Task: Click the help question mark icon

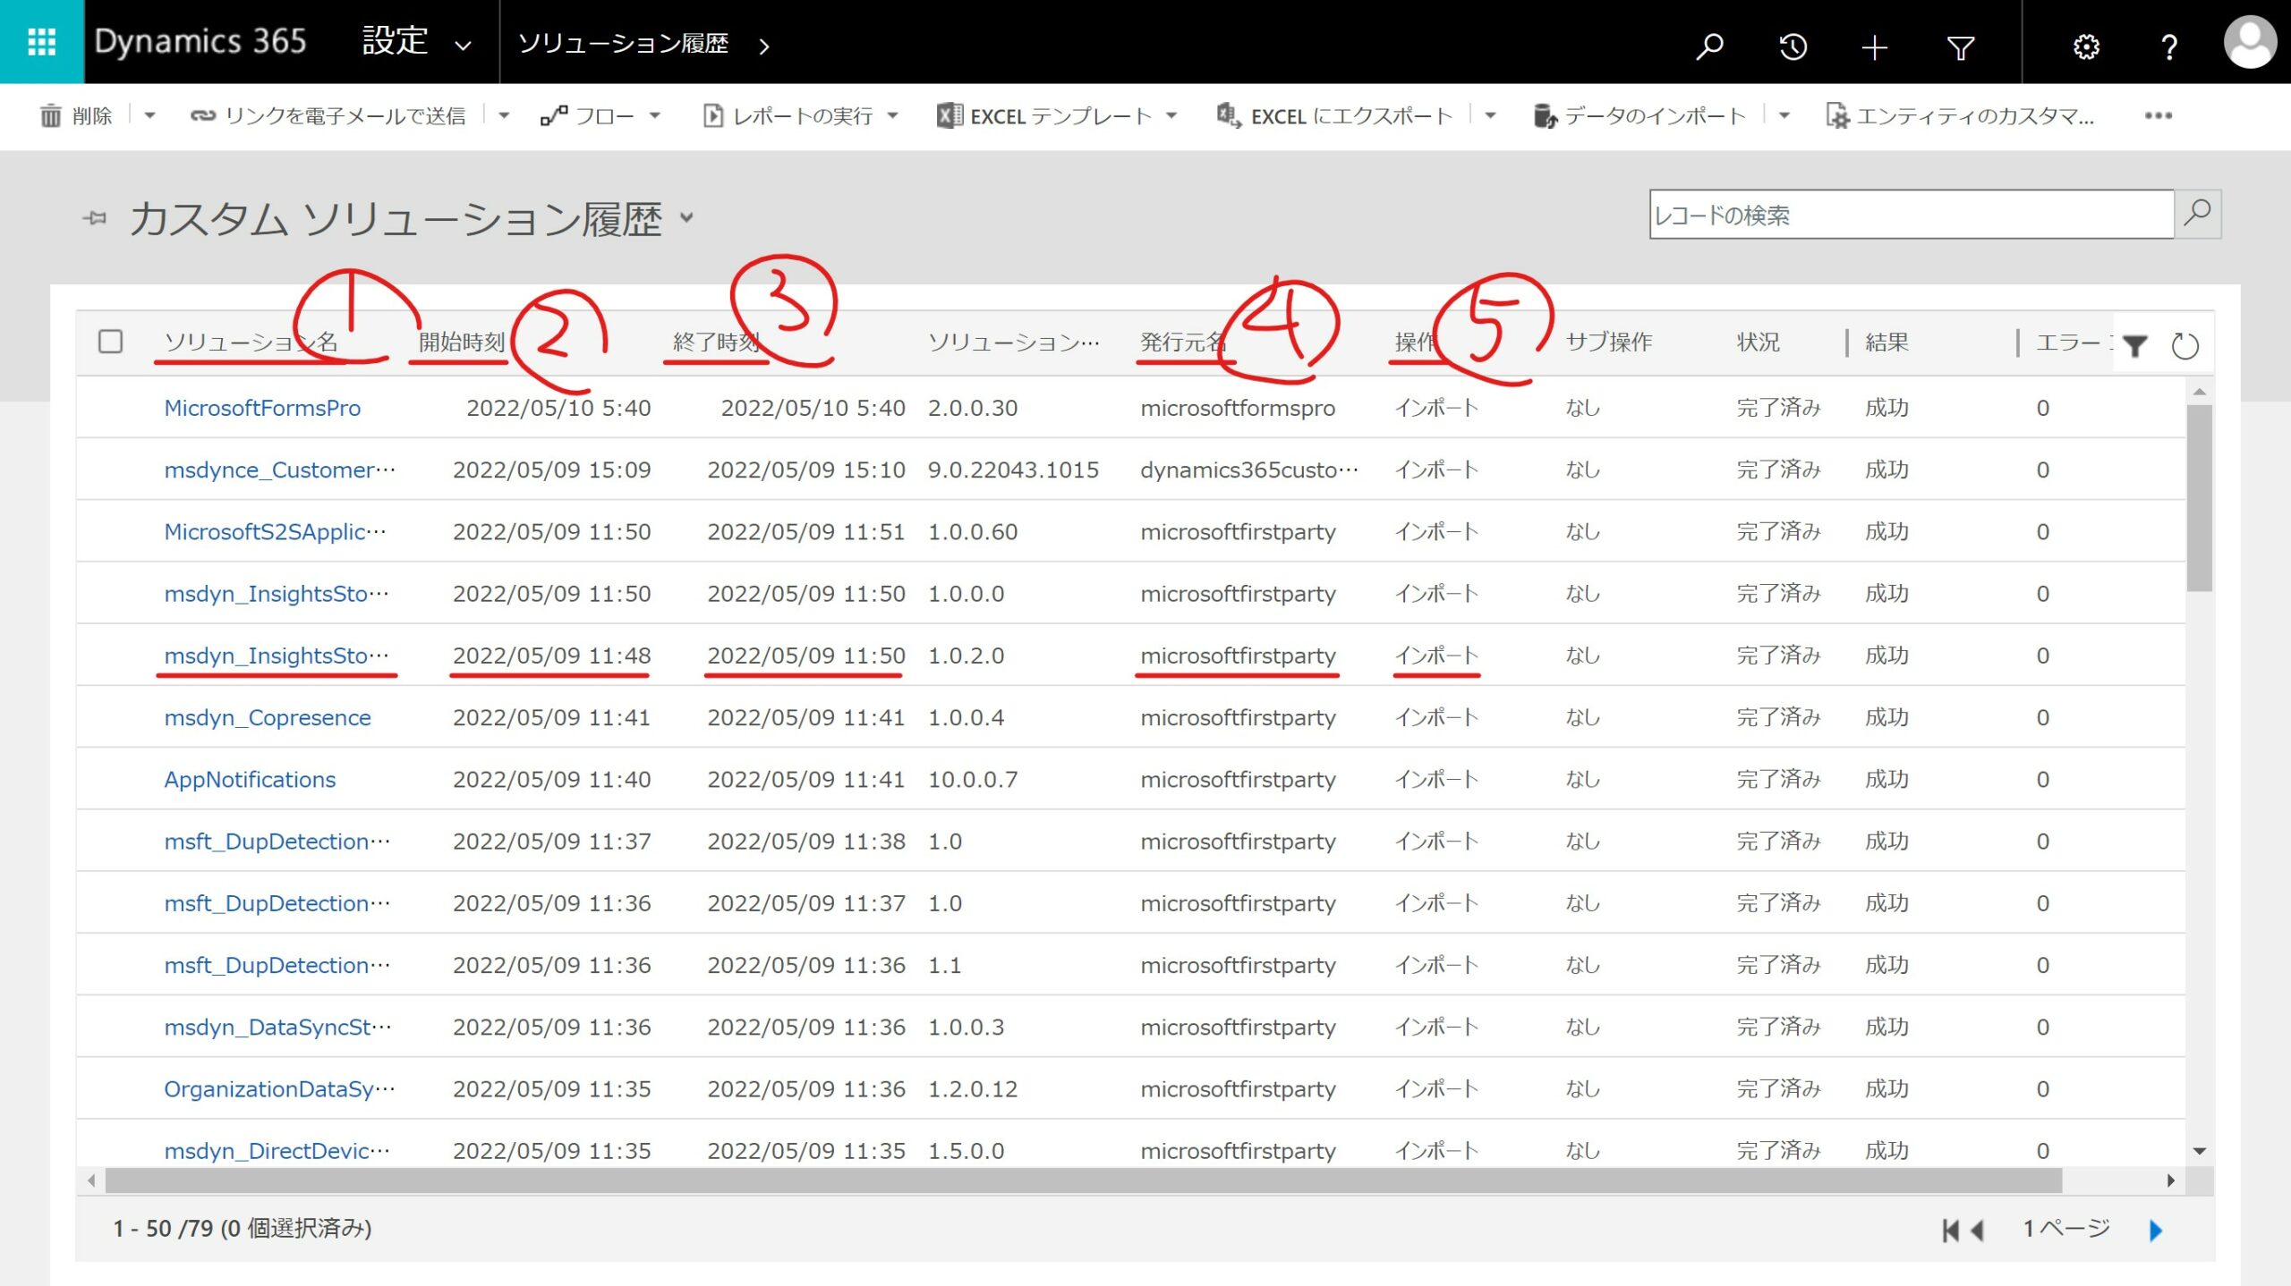Action: (2168, 47)
